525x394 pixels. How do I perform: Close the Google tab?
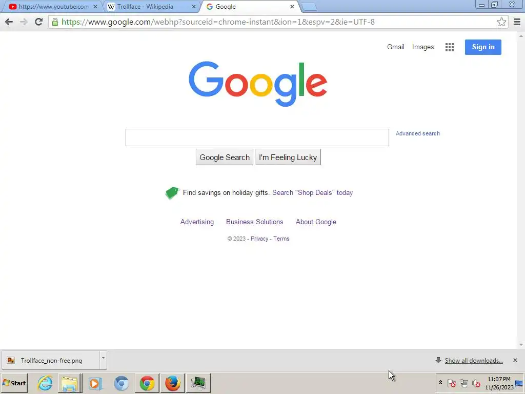pyautogui.click(x=292, y=7)
